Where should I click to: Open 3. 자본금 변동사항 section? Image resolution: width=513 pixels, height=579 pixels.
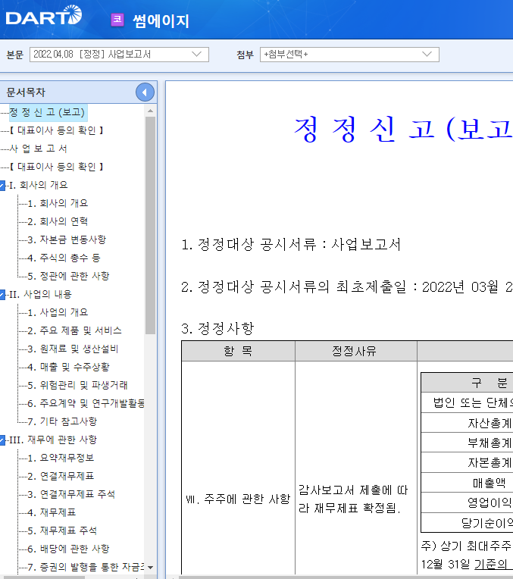click(x=67, y=239)
